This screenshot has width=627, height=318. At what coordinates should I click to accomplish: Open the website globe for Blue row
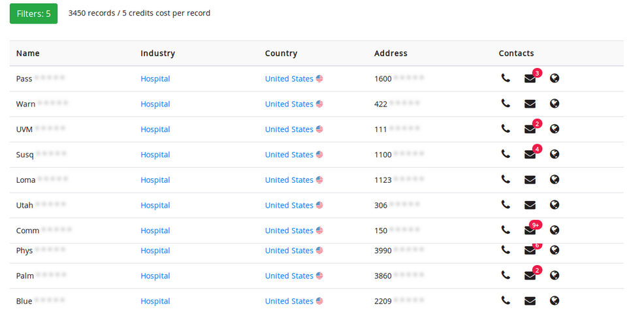click(555, 301)
